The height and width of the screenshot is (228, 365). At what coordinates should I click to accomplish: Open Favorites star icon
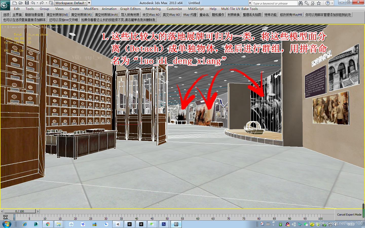coord(319,3)
